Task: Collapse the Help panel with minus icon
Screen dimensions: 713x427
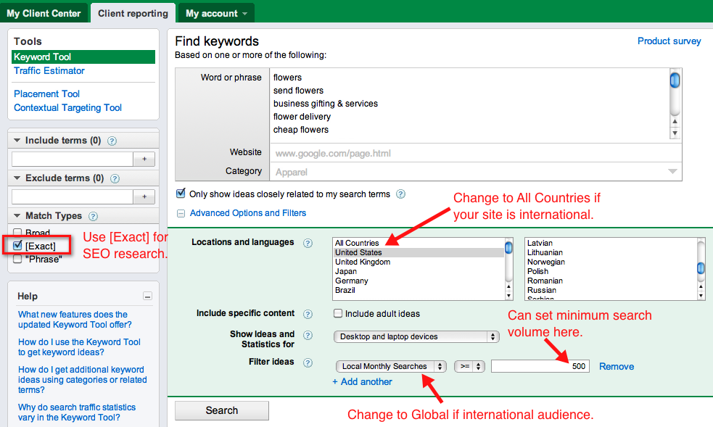Action: tap(148, 297)
